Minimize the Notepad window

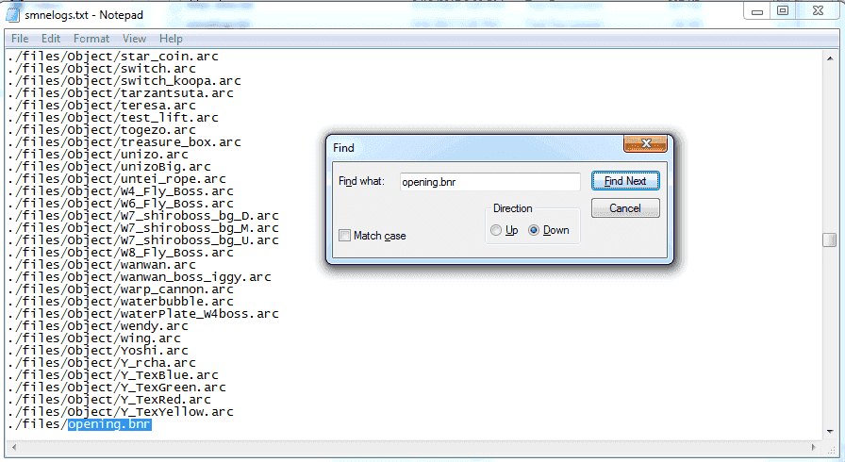click(x=757, y=10)
